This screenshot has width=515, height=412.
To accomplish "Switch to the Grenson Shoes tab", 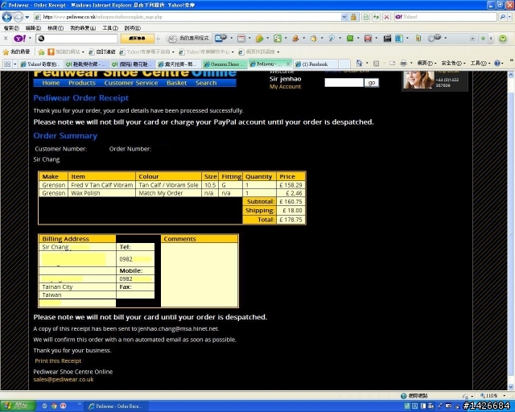I will 225,64.
